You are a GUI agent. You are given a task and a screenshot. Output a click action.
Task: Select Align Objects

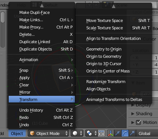[114, 89]
